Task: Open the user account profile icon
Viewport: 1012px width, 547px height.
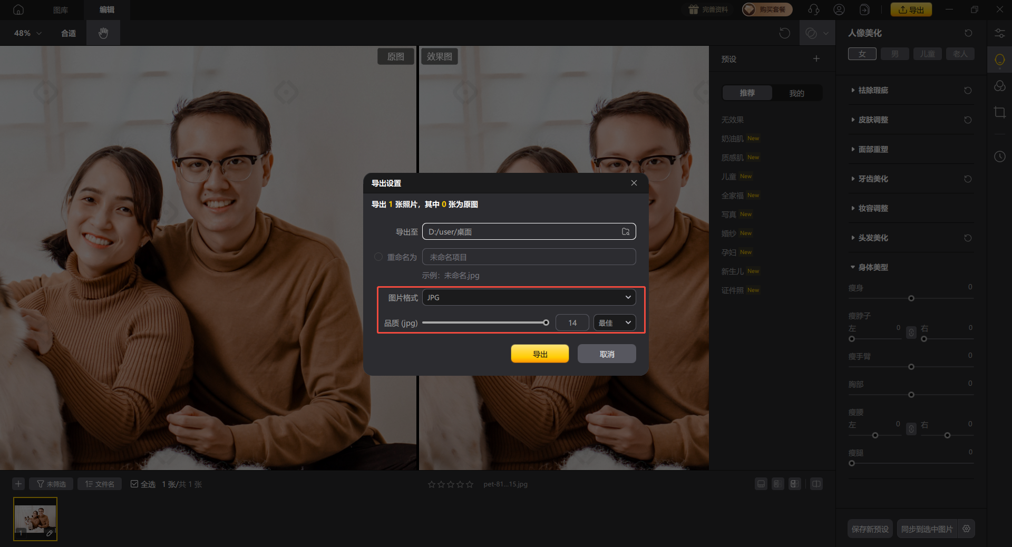Action: click(x=839, y=9)
